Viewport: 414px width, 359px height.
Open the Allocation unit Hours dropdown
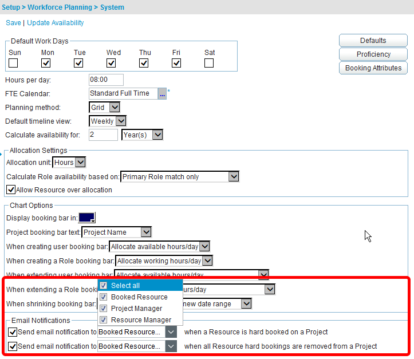pyautogui.click(x=69, y=162)
